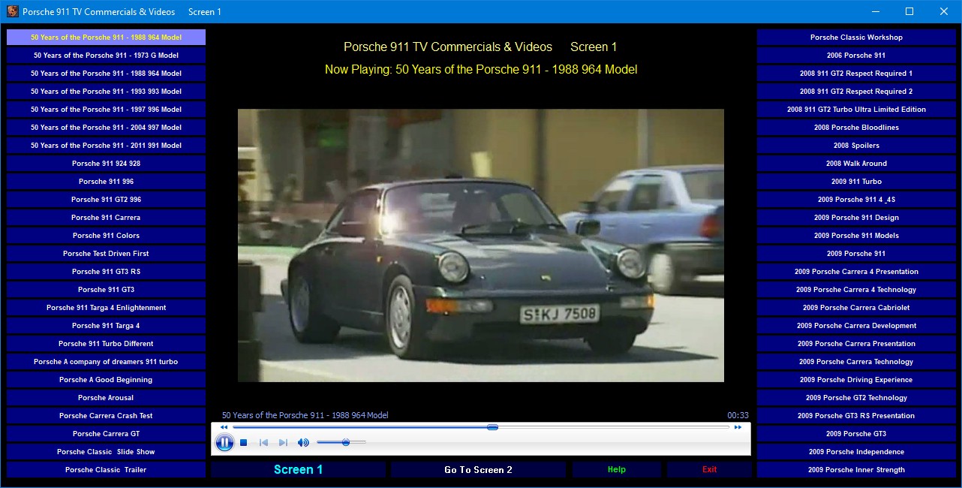Viewport: 962px width, 488px height.
Task: Play Porsche 911 924 928 video
Action: [x=106, y=164]
